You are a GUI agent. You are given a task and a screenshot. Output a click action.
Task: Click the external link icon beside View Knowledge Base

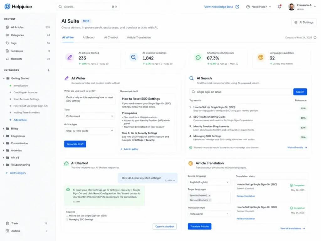[237, 7]
